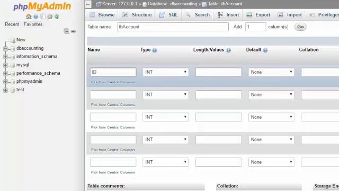Click the New database icon

[x=13, y=40]
